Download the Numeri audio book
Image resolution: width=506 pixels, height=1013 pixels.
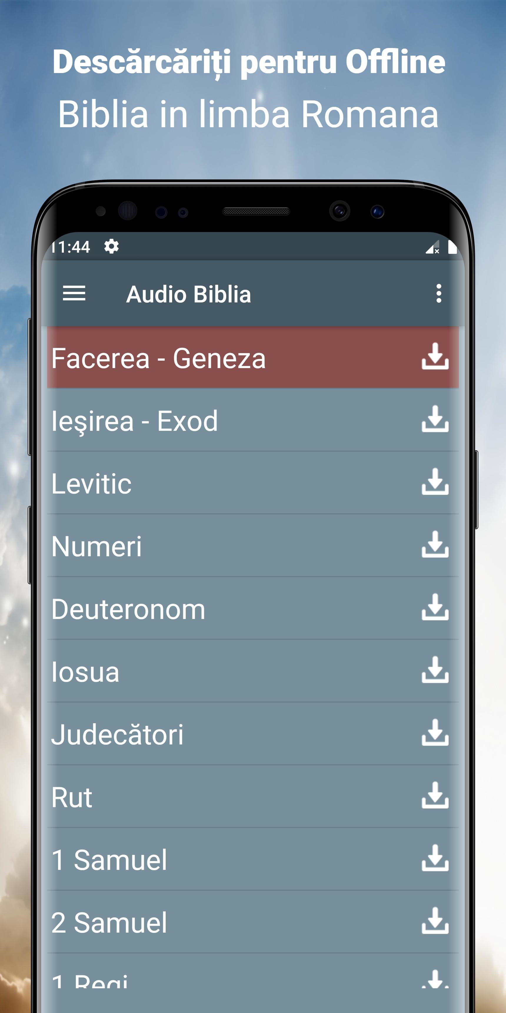point(435,545)
